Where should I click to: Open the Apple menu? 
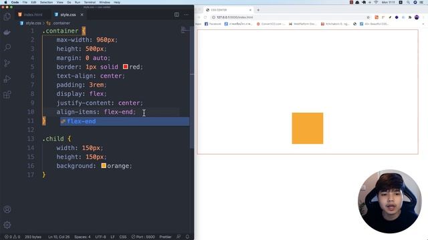pyautogui.click(x=5, y=2)
